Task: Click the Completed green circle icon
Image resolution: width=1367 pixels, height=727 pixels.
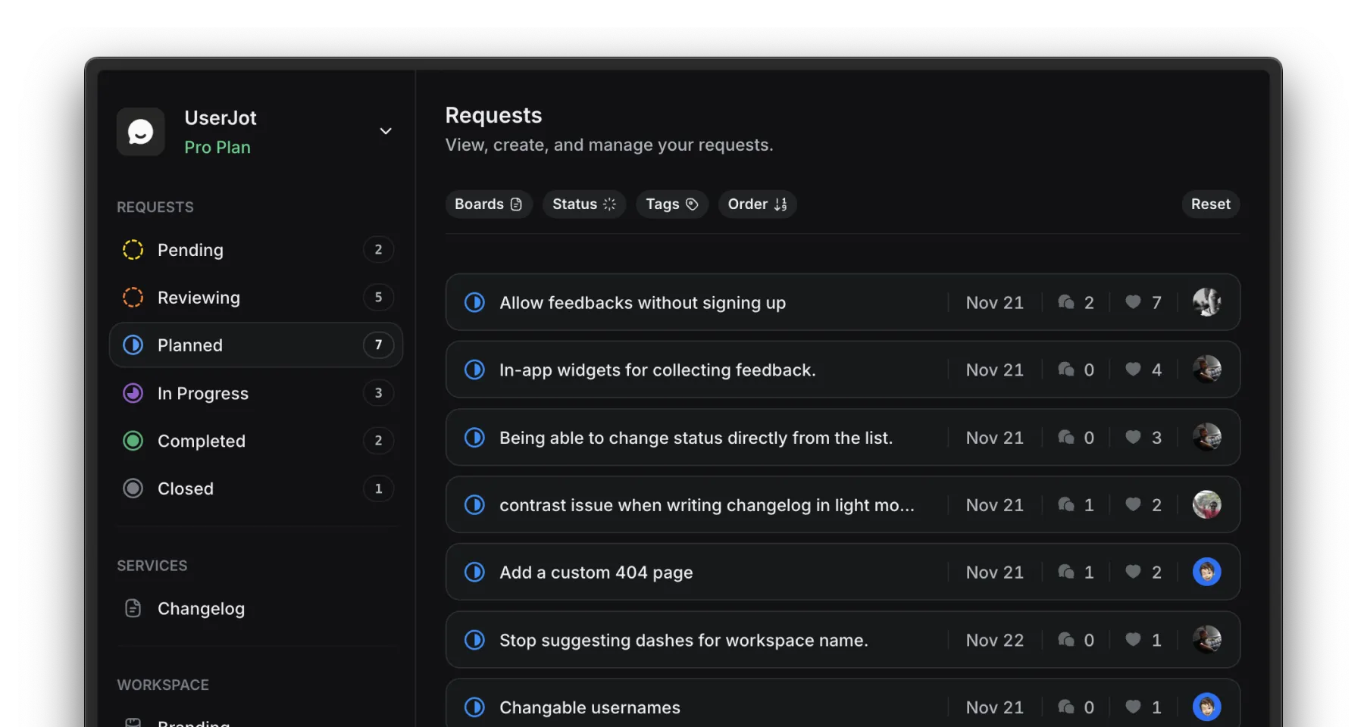Action: (133, 441)
